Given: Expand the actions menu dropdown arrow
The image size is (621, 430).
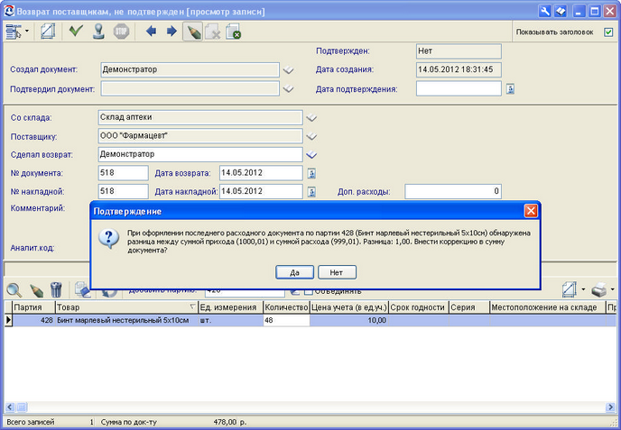Looking at the screenshot, I should tap(27, 31).
